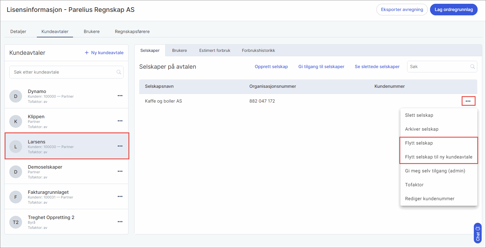Click the Eksporter avregning button
The width and height of the screenshot is (486, 248).
coord(402,10)
